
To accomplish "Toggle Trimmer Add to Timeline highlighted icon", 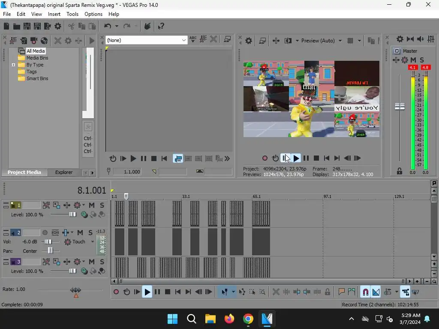I will 178,159.
